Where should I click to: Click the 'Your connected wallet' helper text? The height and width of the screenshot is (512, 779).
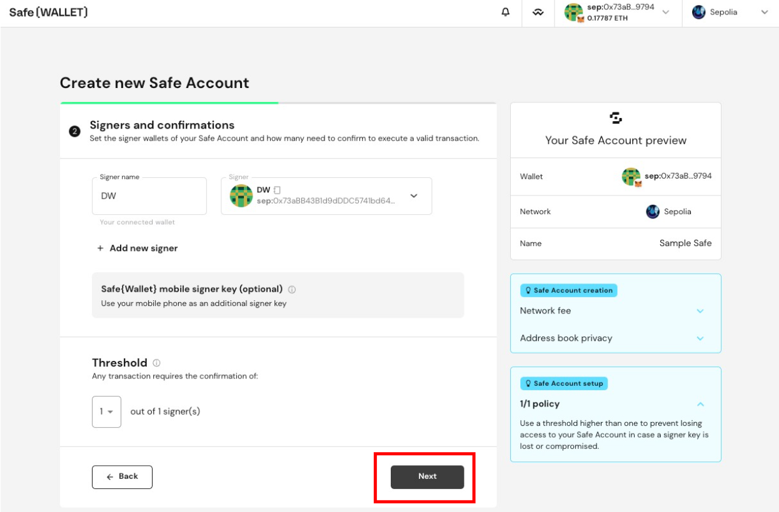click(138, 222)
